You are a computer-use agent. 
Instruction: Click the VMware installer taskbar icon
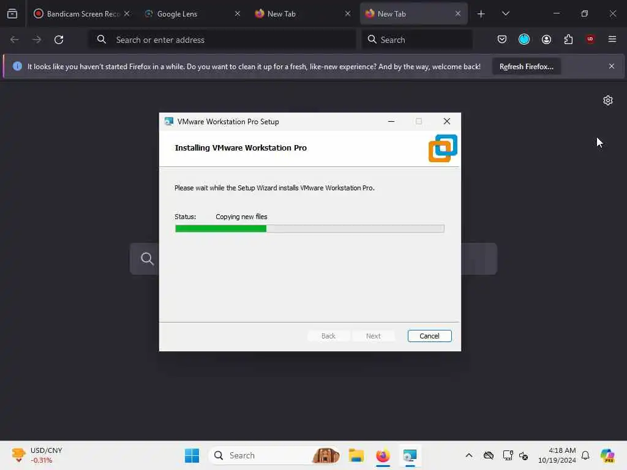click(410, 455)
